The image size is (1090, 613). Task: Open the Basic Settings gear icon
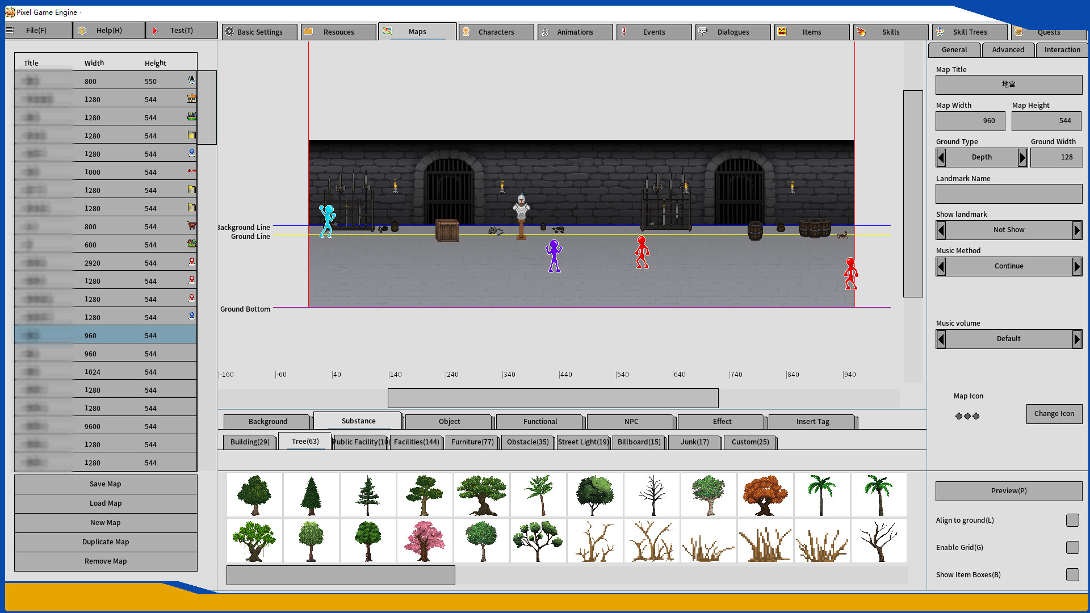(x=229, y=32)
